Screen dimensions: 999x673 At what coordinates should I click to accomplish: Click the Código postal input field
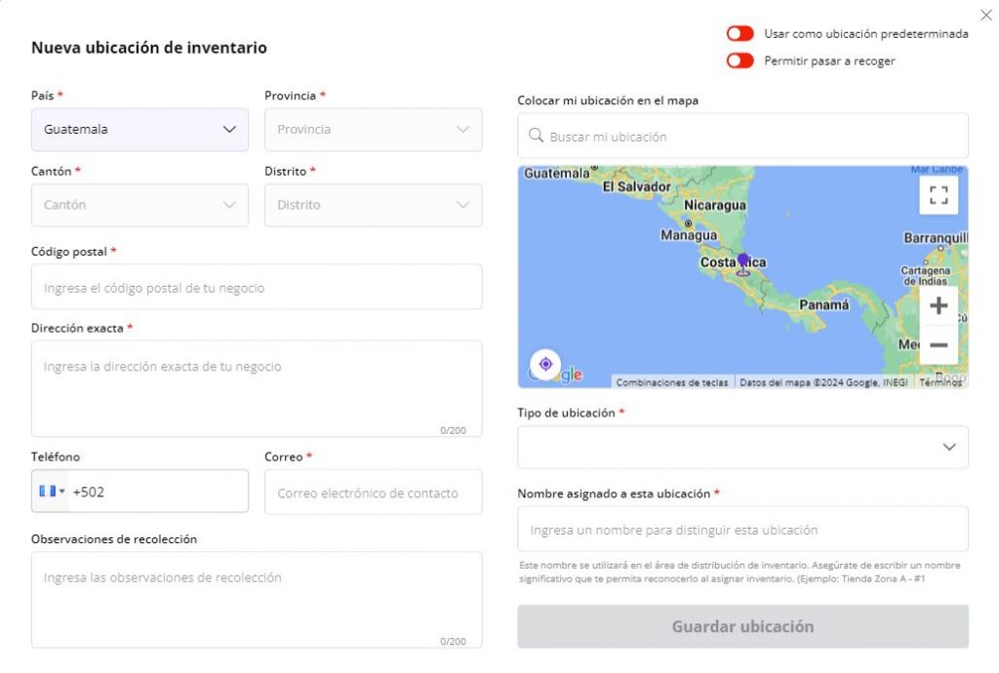[257, 287]
